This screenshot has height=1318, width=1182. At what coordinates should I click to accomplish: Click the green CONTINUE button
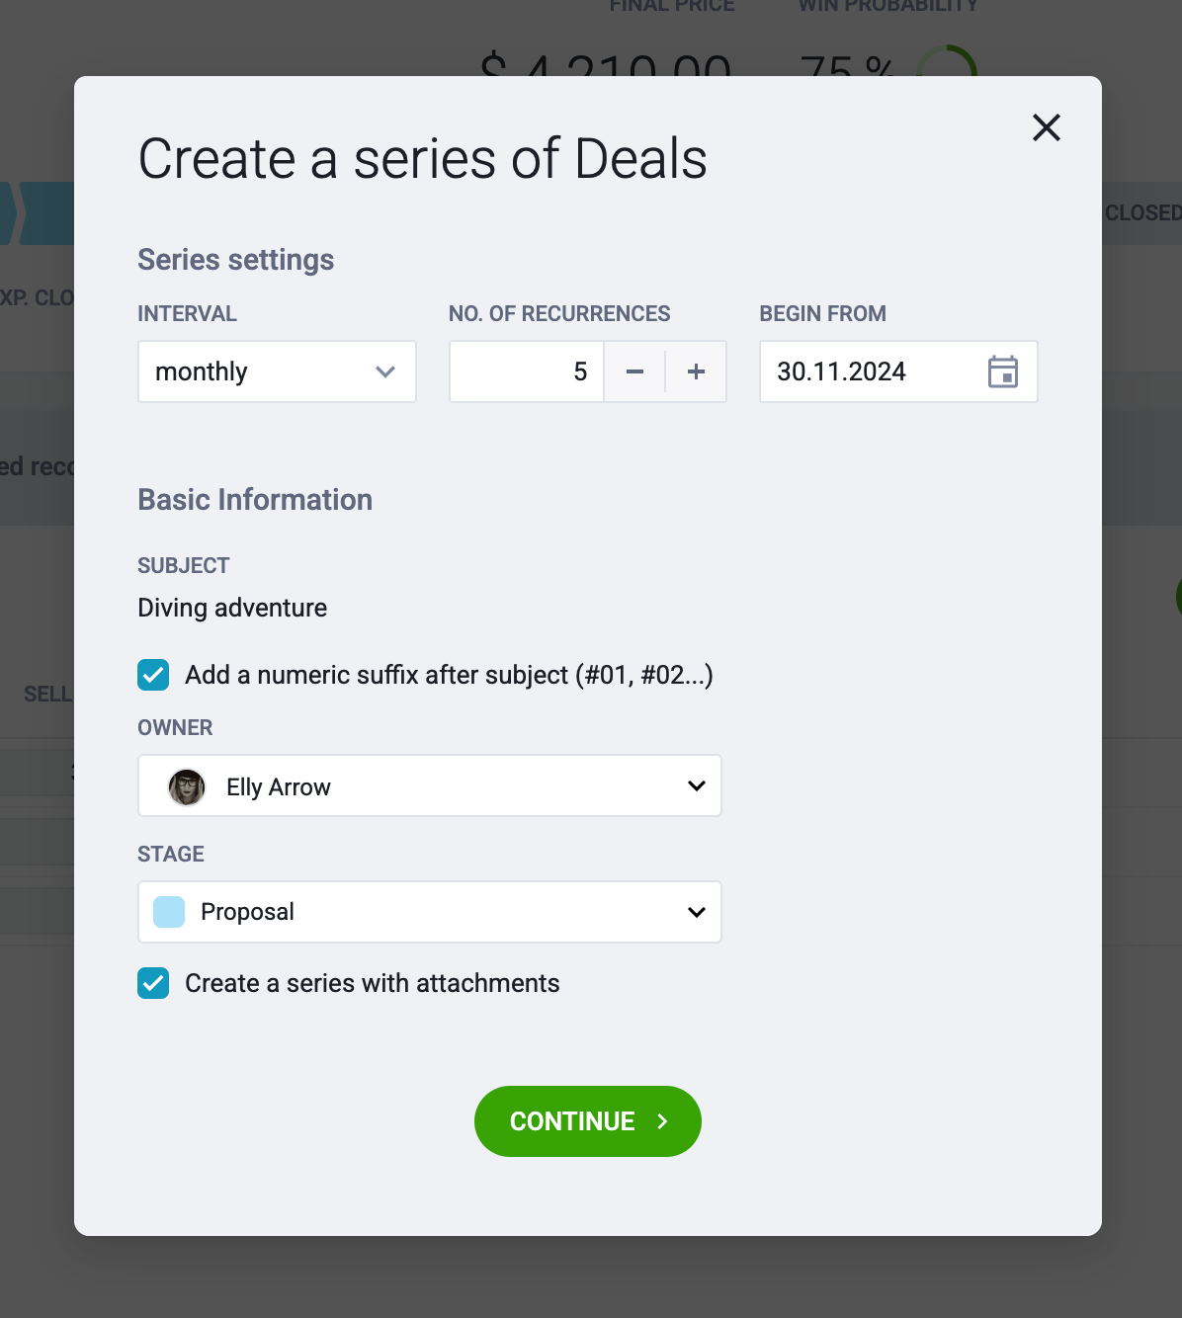588,1121
